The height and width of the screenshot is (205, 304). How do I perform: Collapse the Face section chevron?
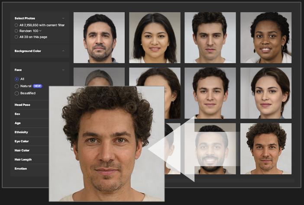(63, 70)
